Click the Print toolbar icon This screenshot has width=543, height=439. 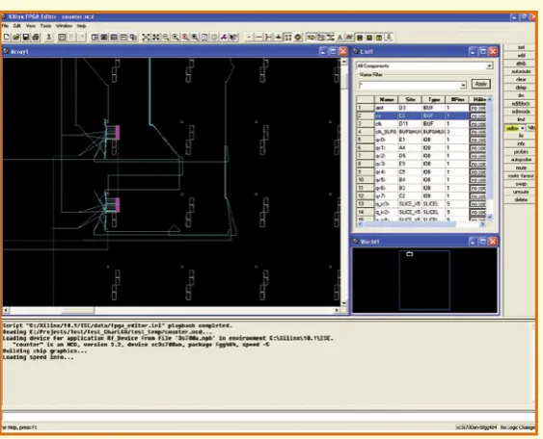[36, 37]
